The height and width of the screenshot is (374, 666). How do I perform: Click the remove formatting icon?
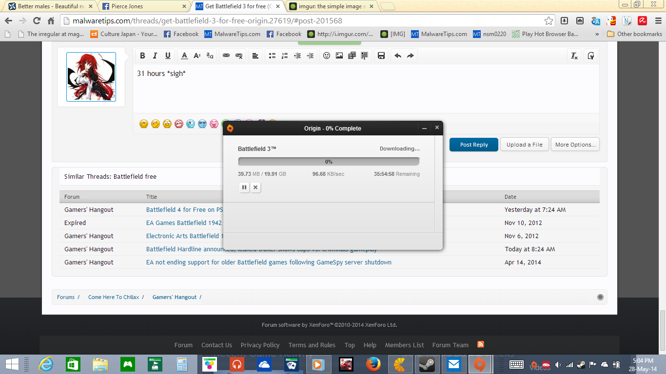[574, 56]
